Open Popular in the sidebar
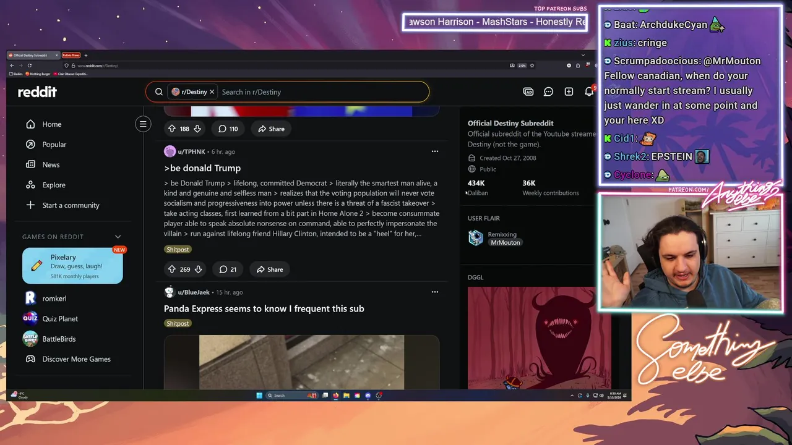This screenshot has width=792, height=445. pyautogui.click(x=54, y=145)
